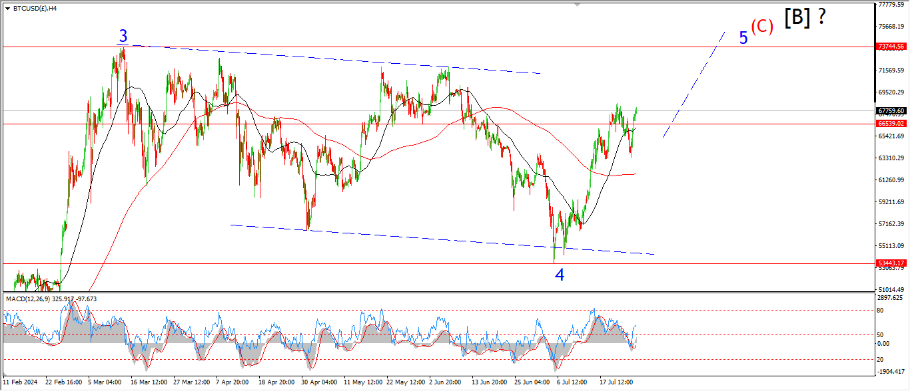Click the 30 Apr 04:00 time axis label
The width and height of the screenshot is (910, 391).
320,382
